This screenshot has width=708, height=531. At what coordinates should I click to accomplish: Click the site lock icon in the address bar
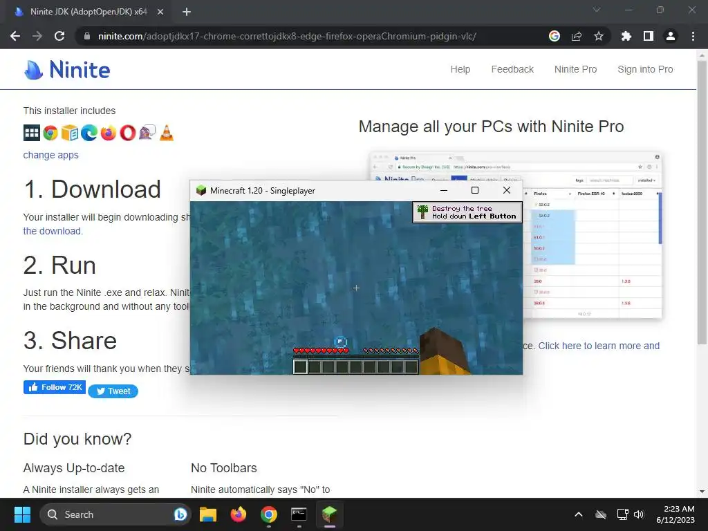[87, 36]
